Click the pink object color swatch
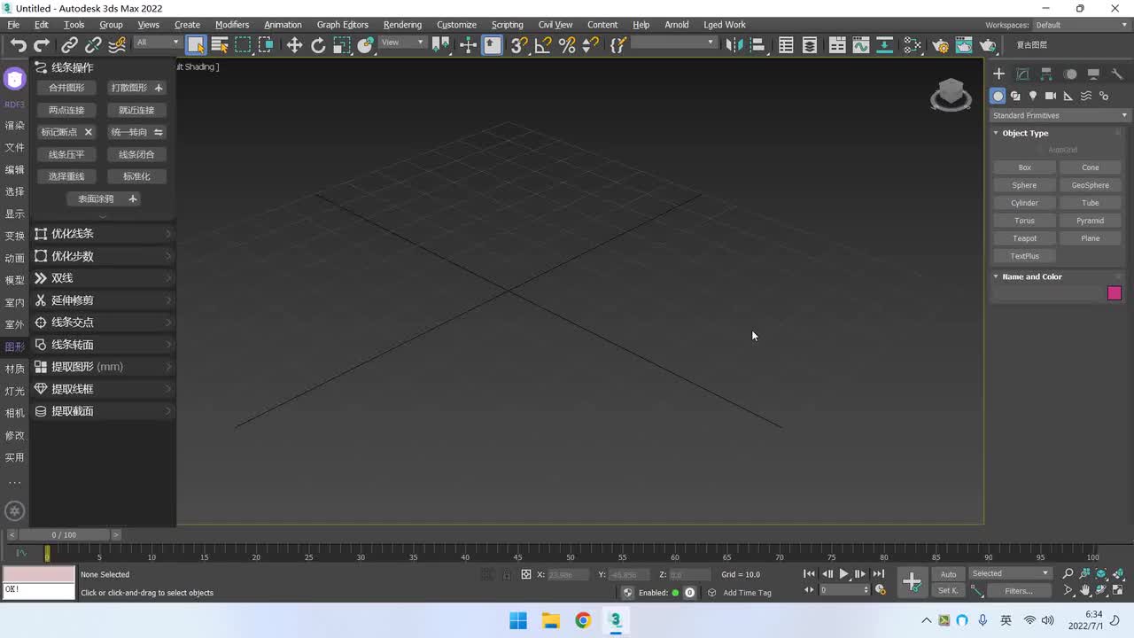This screenshot has width=1134, height=638. click(x=1114, y=293)
